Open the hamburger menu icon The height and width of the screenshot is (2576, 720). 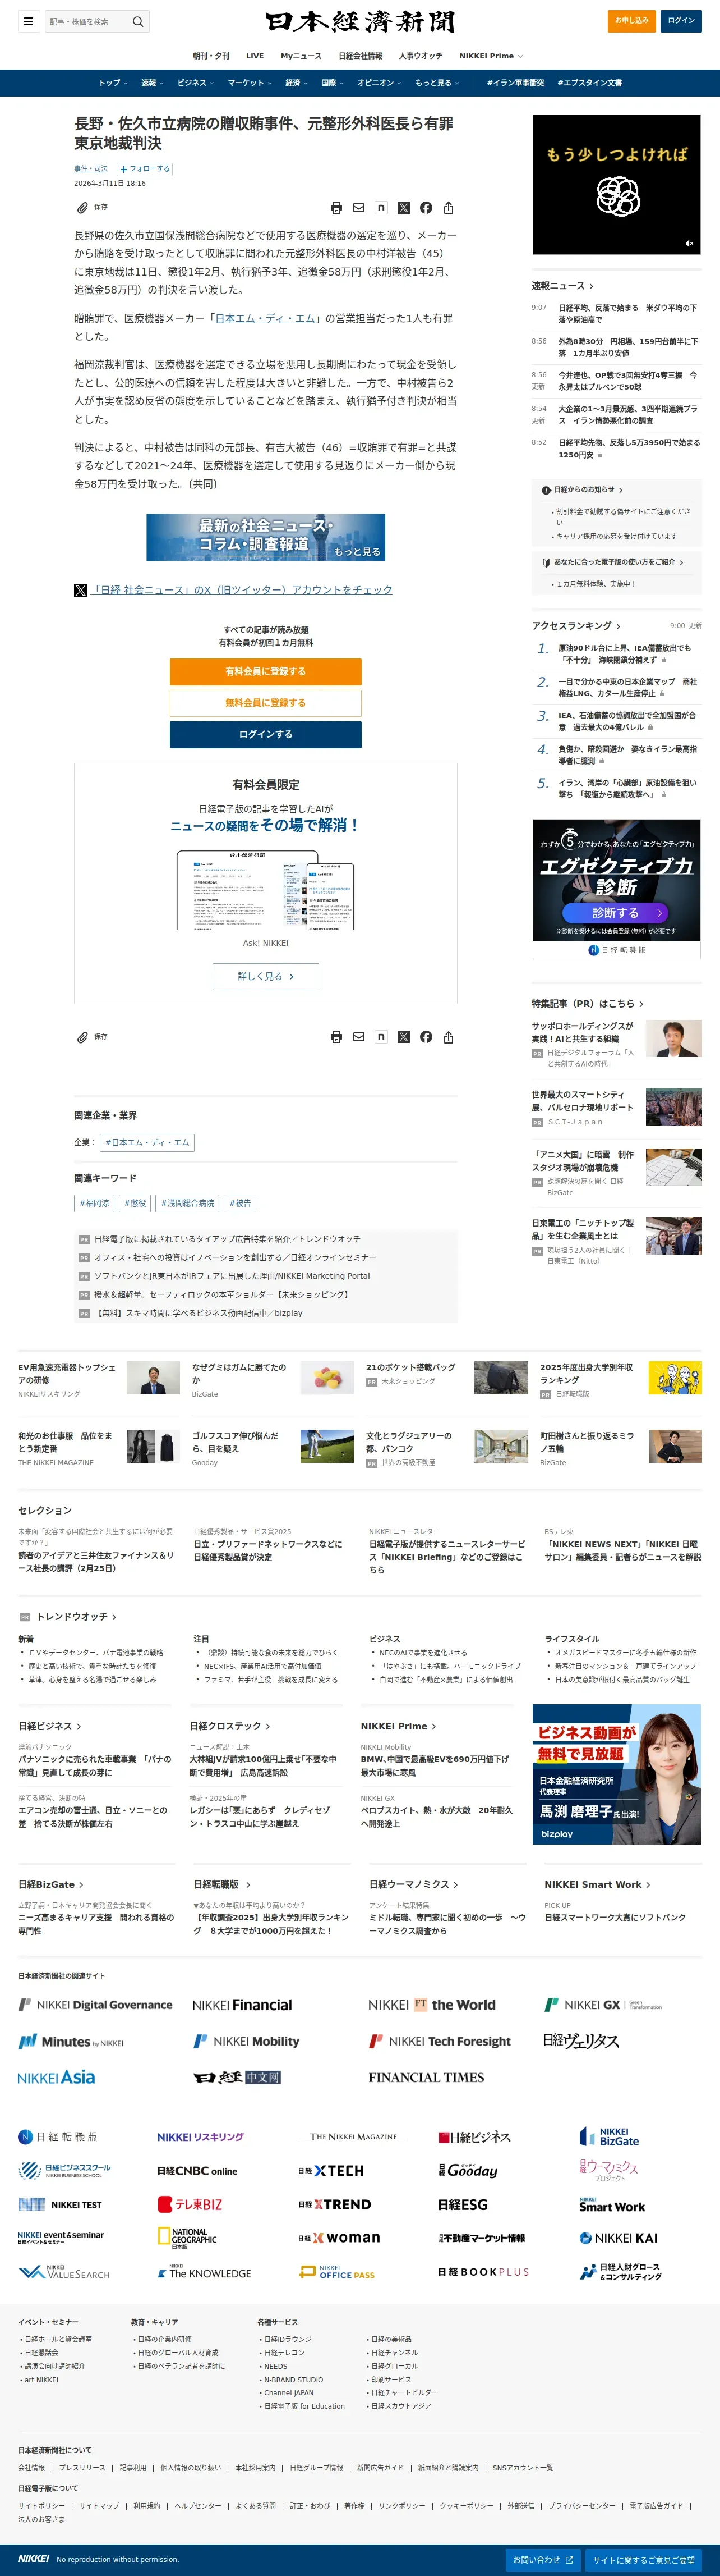28,21
